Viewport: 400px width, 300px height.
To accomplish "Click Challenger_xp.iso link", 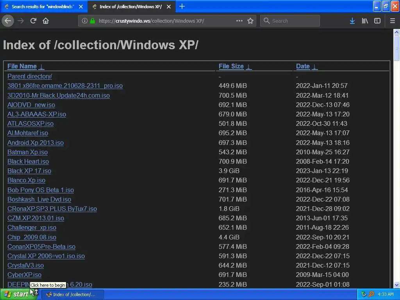I will click(x=32, y=228).
